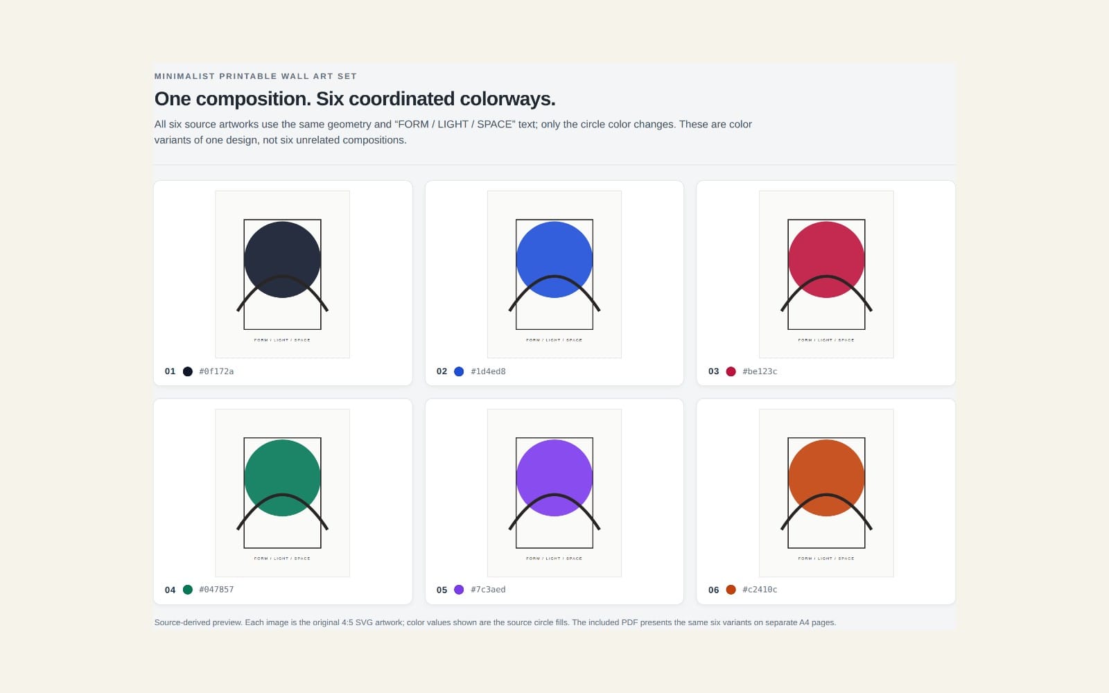
Task: Click the purple color swatch dot for #7c3aed
Action: coord(459,590)
